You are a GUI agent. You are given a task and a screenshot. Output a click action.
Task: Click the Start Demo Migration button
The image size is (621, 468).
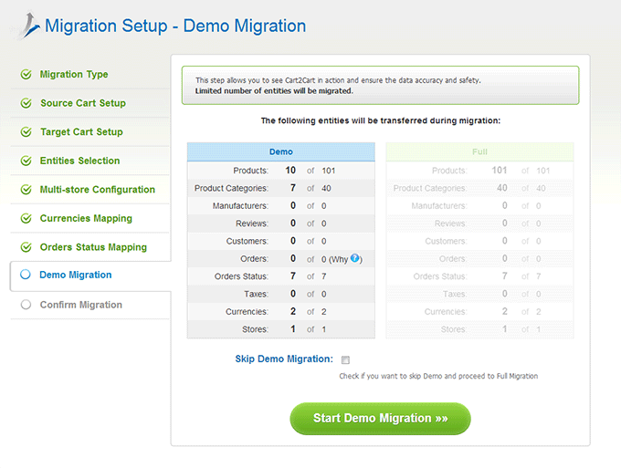tap(380, 419)
